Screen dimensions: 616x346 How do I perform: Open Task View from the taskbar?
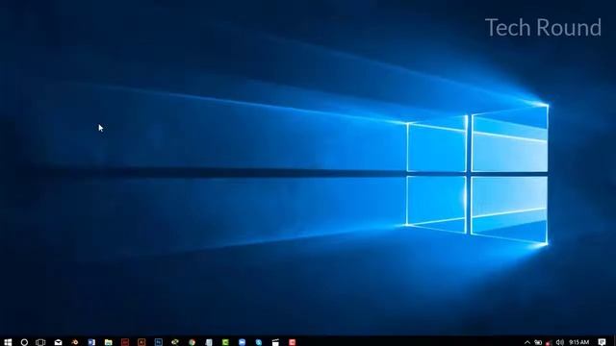pyautogui.click(x=40, y=342)
